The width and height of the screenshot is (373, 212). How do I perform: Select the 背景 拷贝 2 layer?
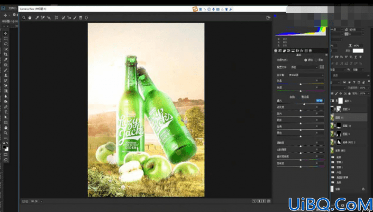(349, 142)
